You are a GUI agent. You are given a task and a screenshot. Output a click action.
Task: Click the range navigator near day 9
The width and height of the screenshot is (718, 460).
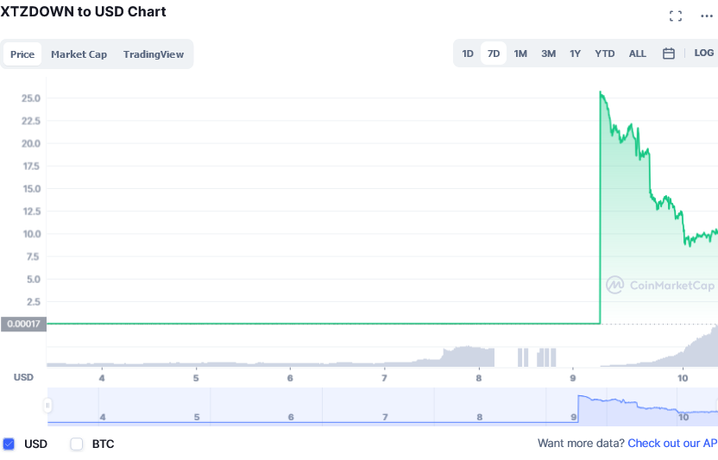point(574,417)
